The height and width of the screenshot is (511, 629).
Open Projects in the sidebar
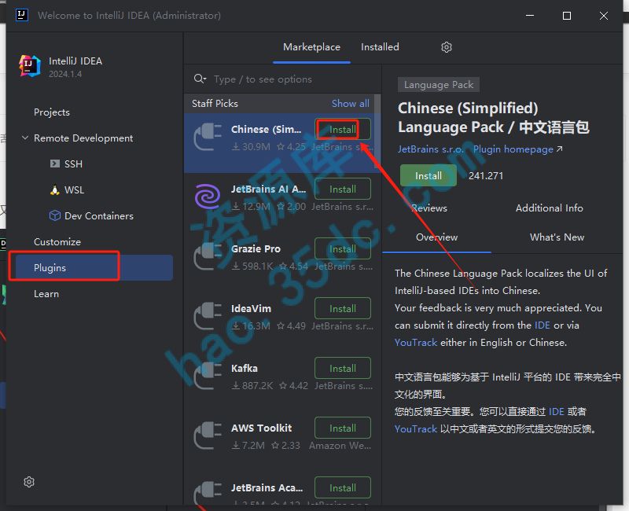coord(52,112)
